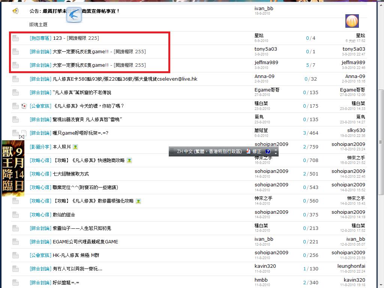Screen dimensions: 384x288
Task: Click the announcement megaphone icon
Action: (x=15, y=11)
